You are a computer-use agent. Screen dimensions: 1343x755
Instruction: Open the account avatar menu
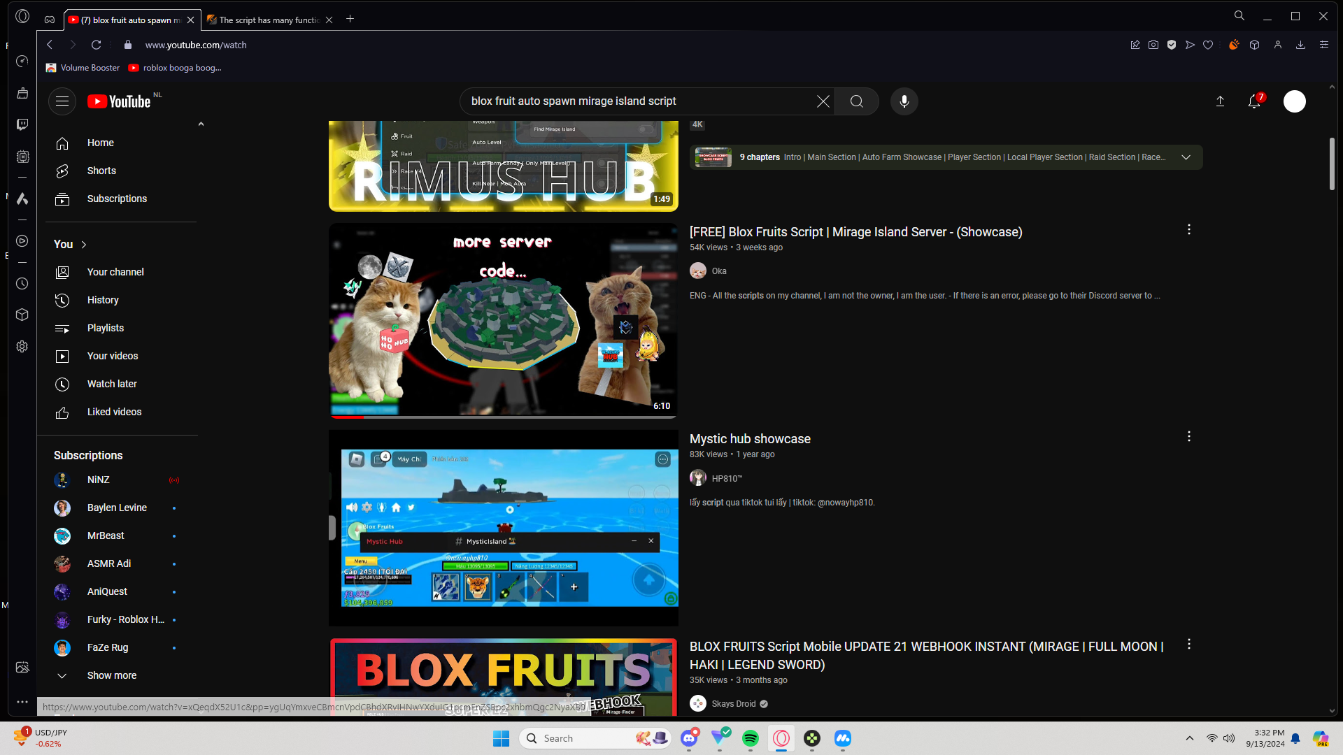(1295, 101)
